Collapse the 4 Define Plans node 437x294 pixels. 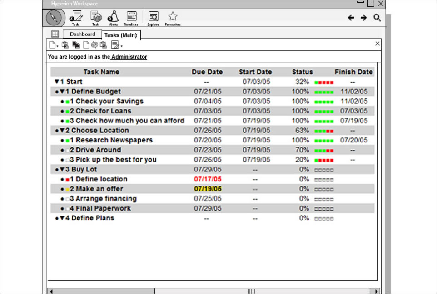pyautogui.click(x=62, y=218)
